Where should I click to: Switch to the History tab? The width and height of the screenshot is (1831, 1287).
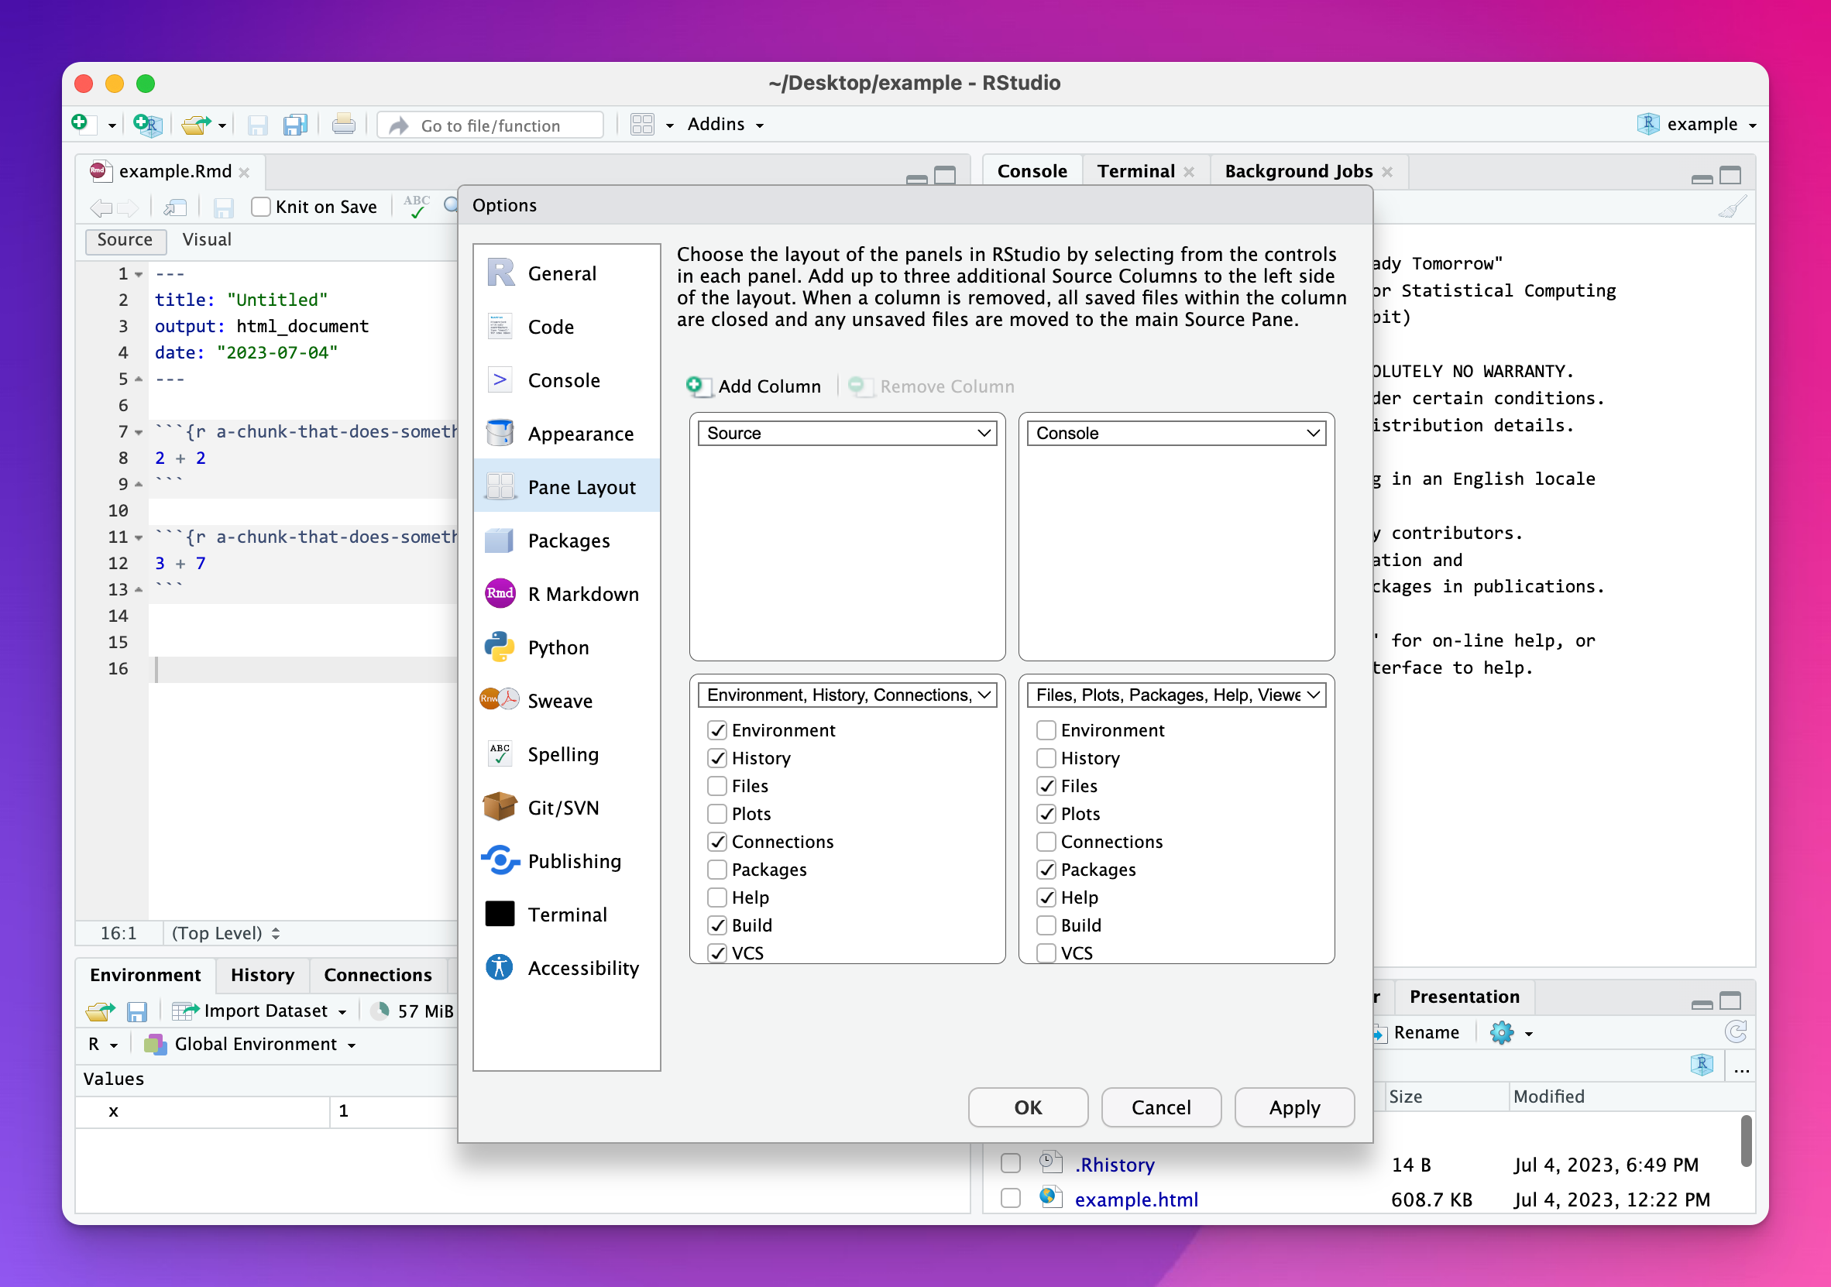pos(263,975)
